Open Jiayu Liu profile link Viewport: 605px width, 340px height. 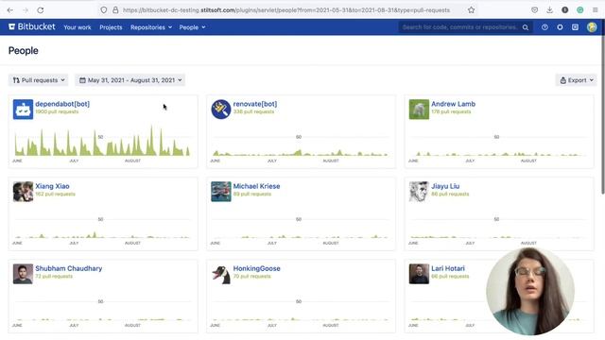click(x=445, y=186)
